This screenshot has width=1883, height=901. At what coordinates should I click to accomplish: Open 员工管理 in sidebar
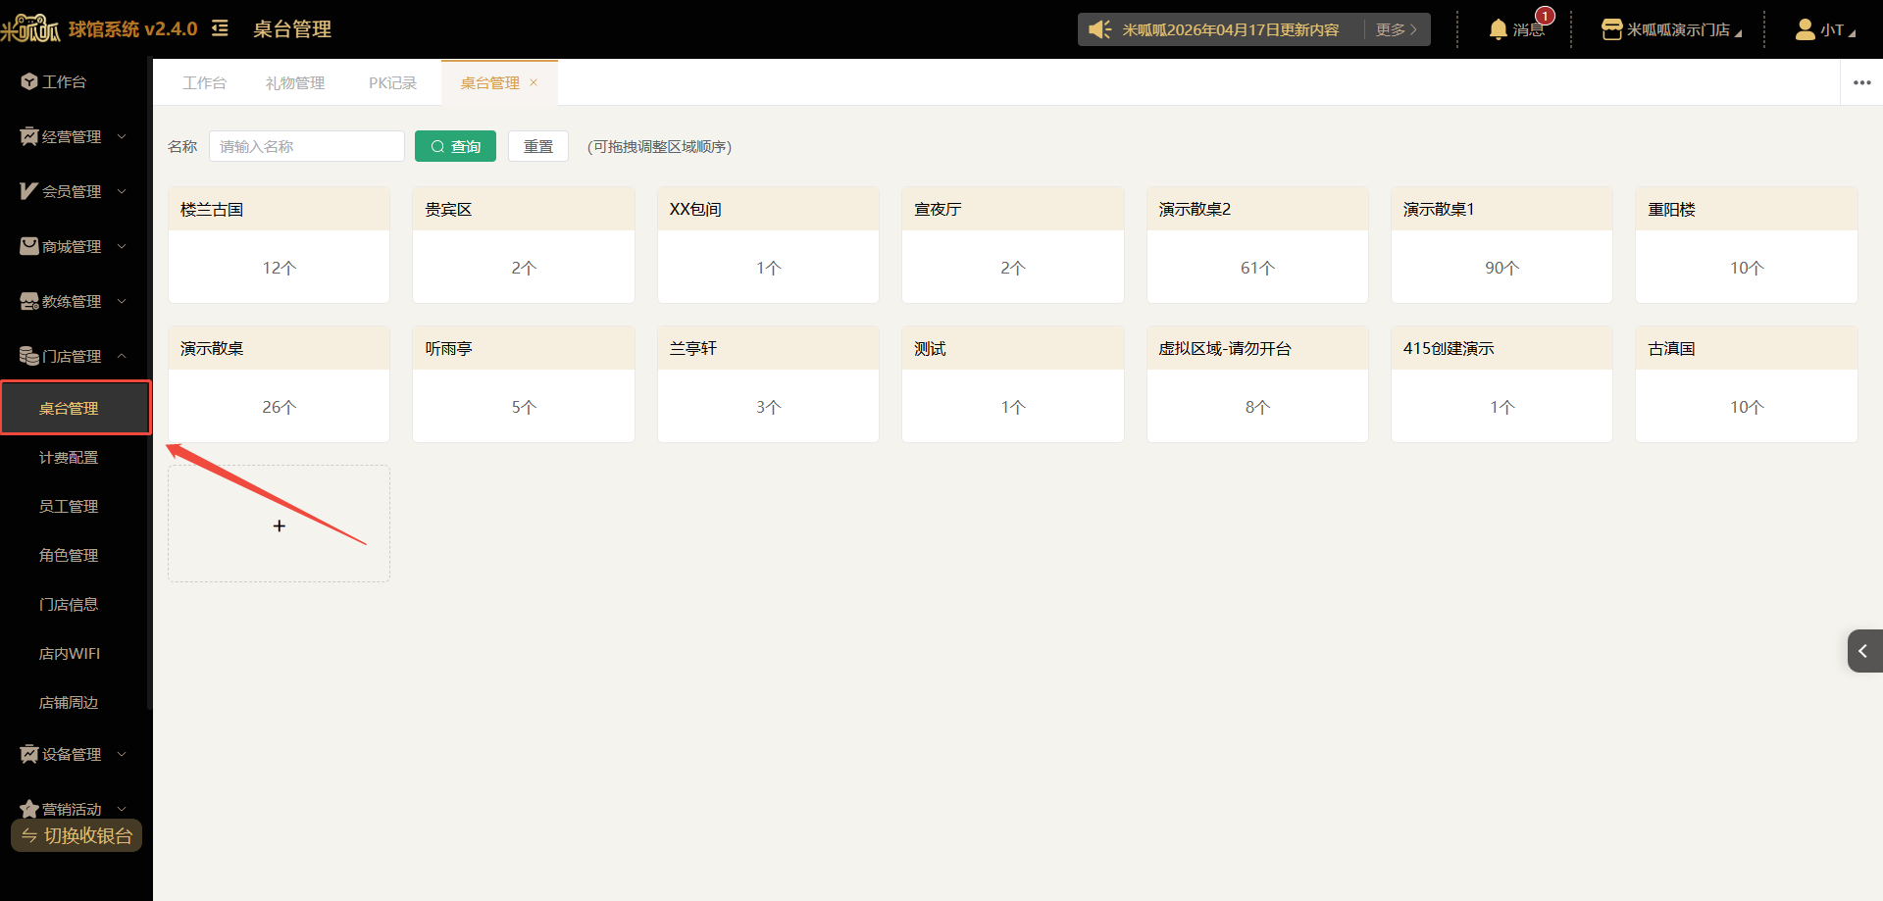pos(69,507)
